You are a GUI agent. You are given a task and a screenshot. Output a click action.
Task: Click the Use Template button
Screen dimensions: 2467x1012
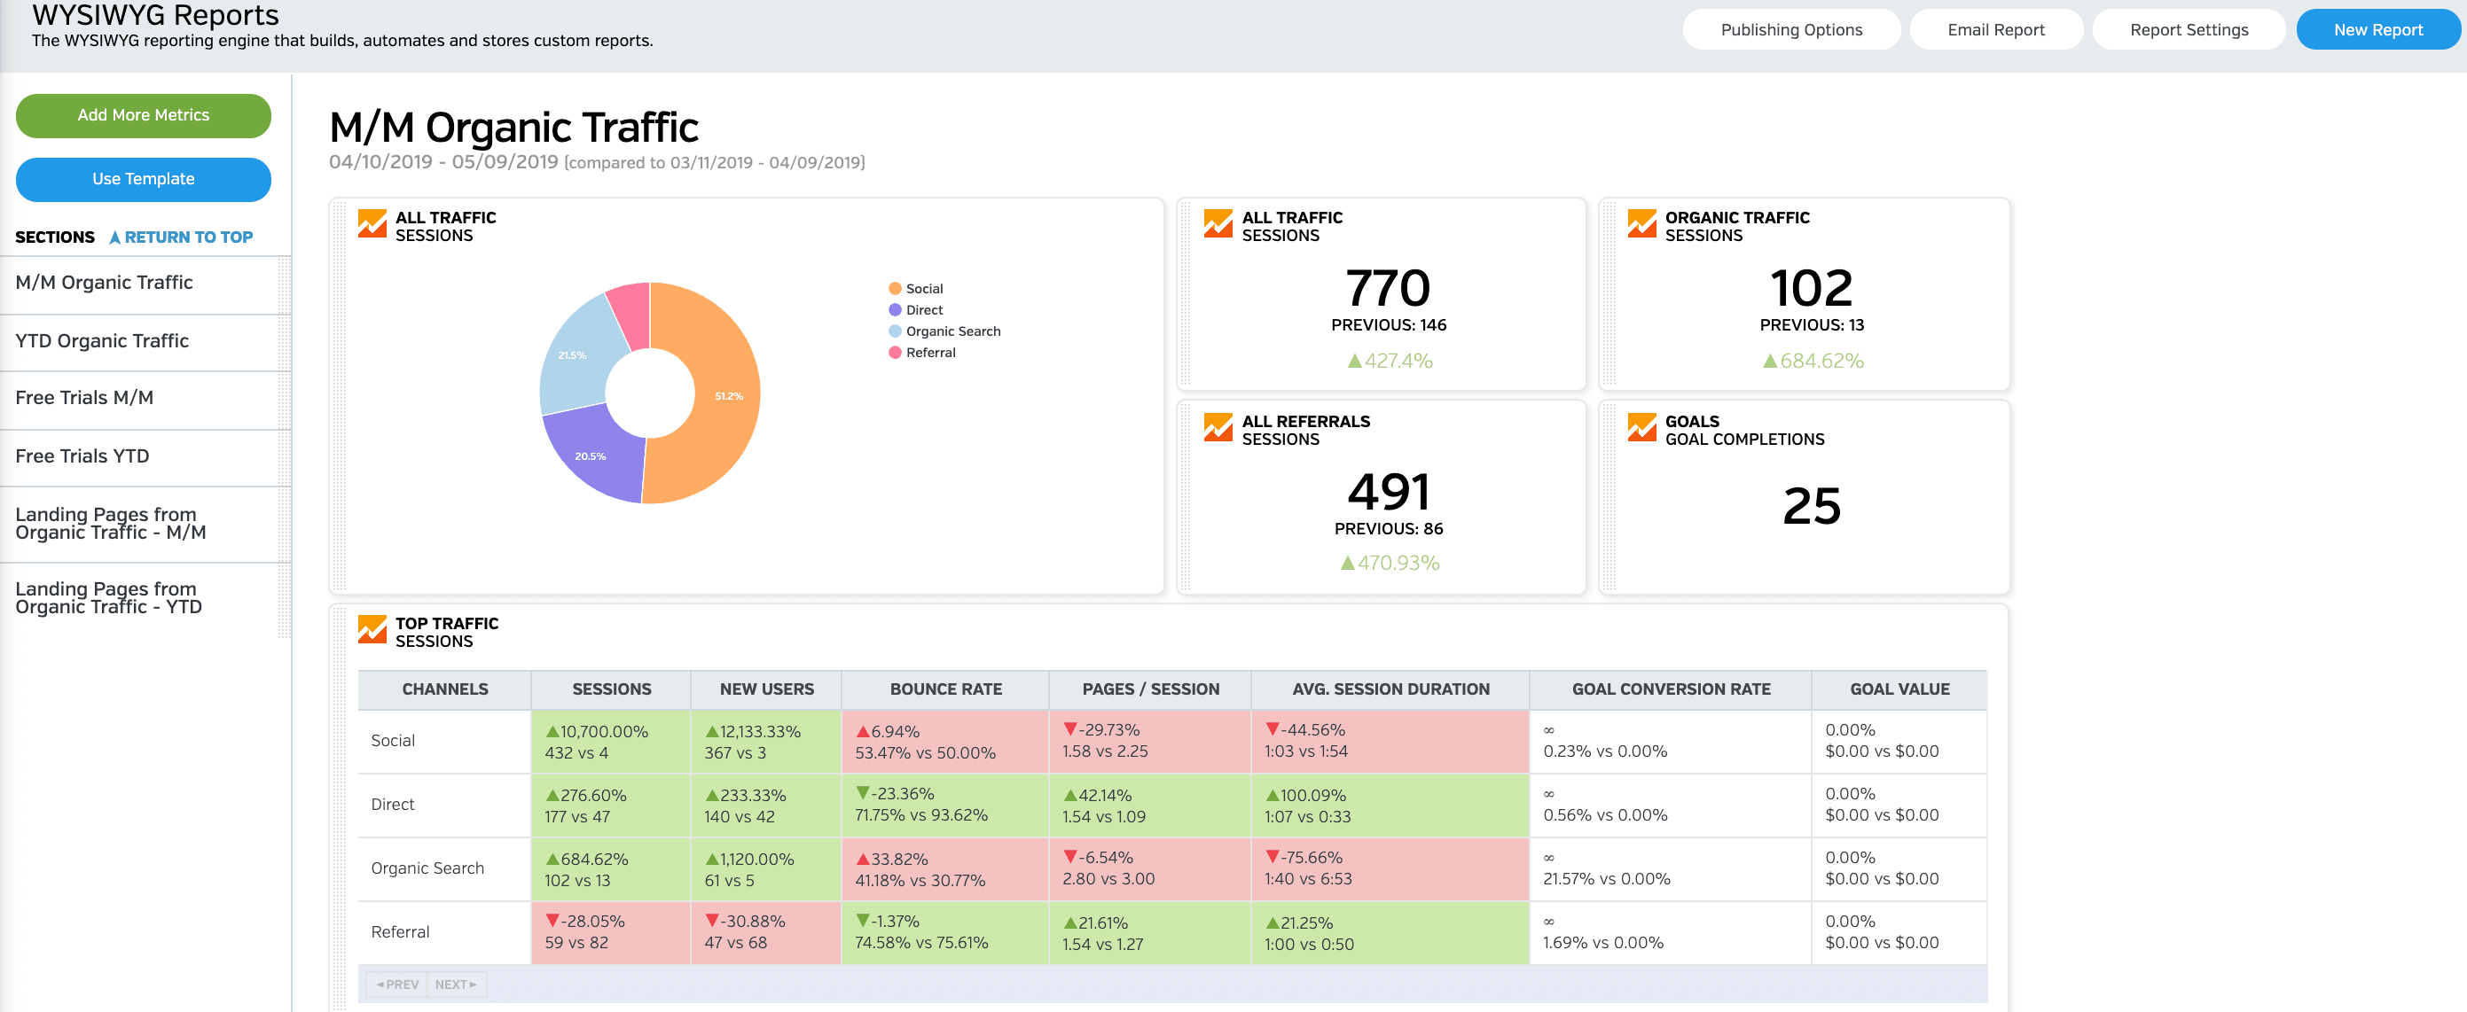point(143,177)
